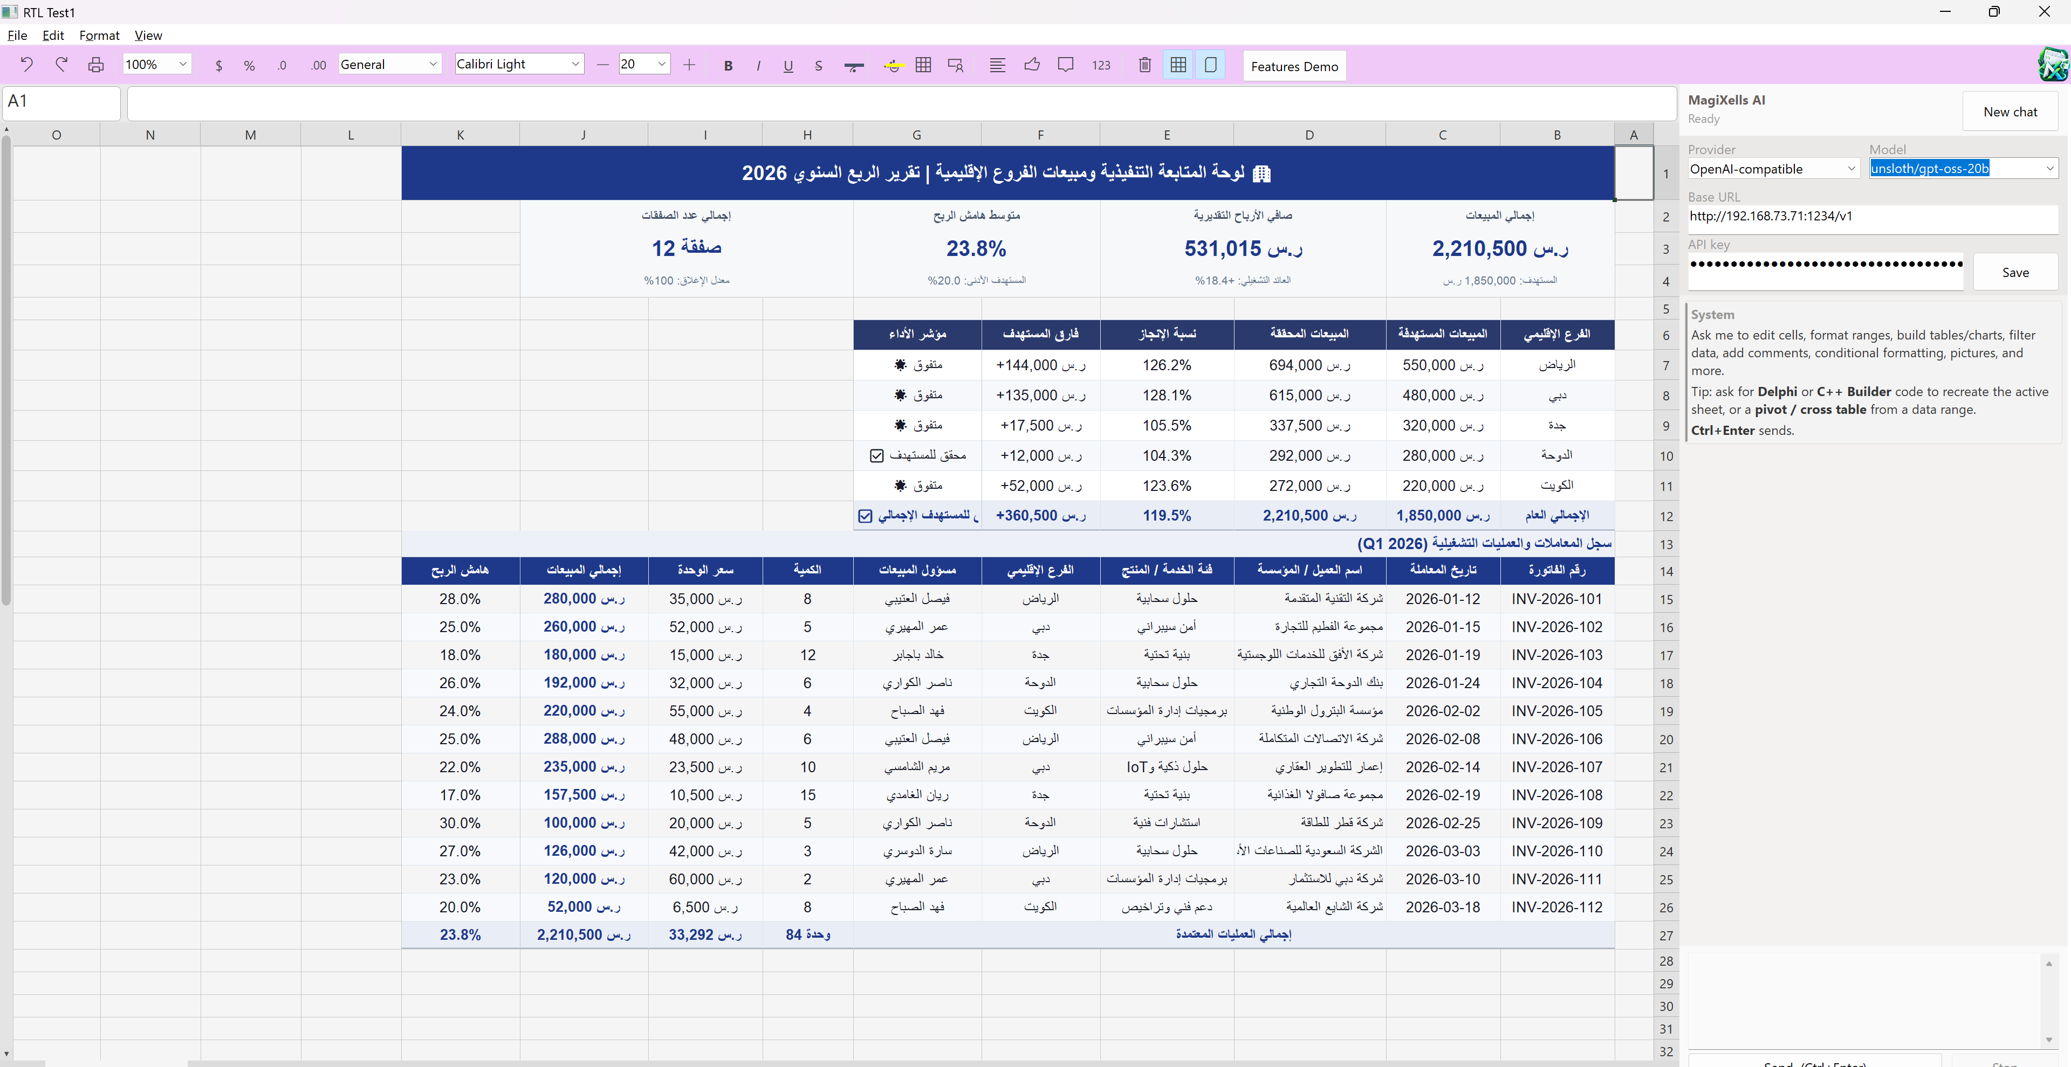Click the New chat button
This screenshot has width=2071, height=1067.
click(x=2009, y=112)
